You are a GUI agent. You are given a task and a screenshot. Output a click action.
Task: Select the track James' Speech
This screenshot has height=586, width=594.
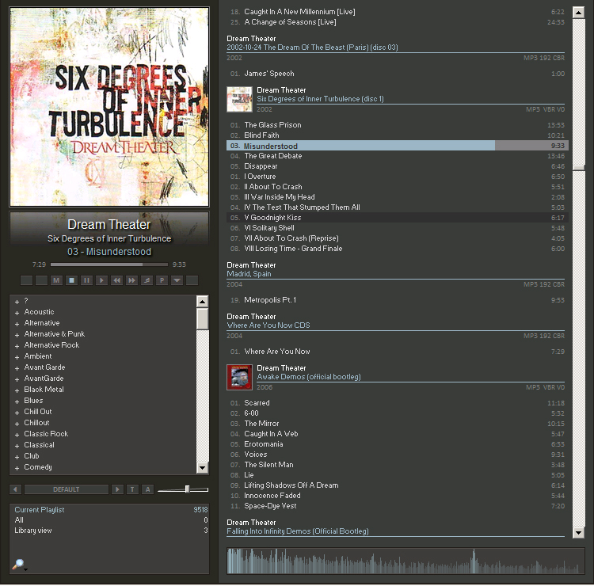(x=398, y=74)
